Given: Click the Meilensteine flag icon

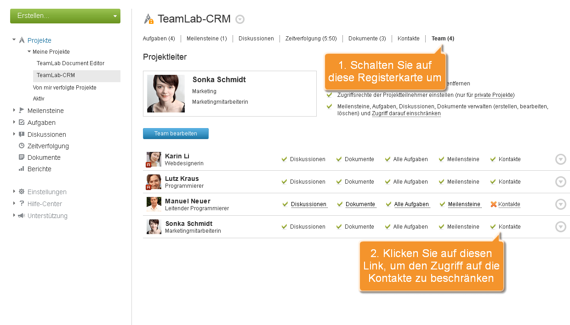Looking at the screenshot, I should point(22,110).
